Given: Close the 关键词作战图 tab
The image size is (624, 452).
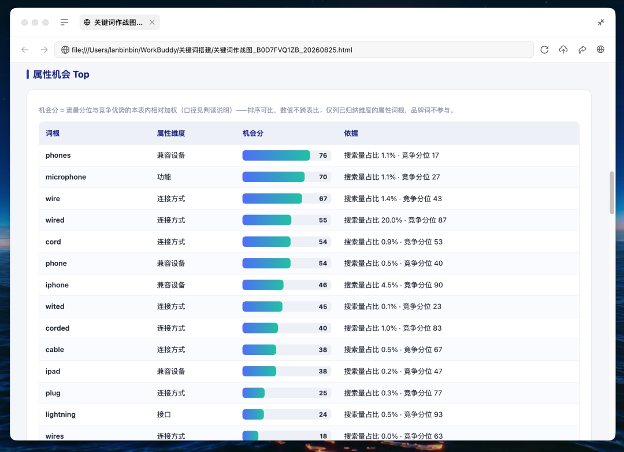Looking at the screenshot, I should coord(152,23).
